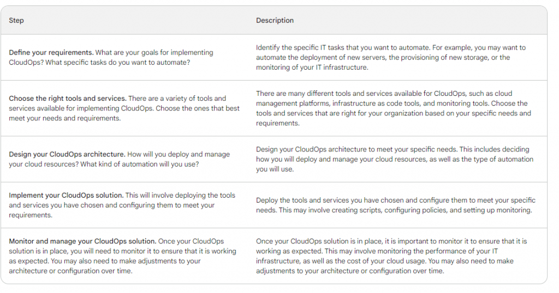Click the Description column header

(x=275, y=21)
